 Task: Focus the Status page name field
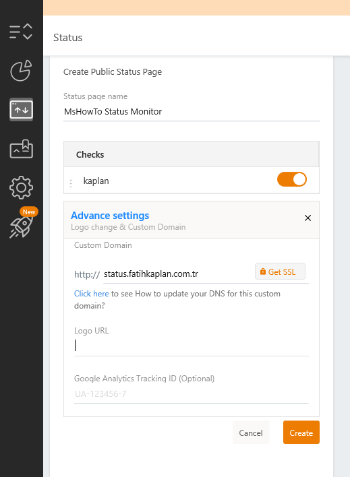click(192, 112)
